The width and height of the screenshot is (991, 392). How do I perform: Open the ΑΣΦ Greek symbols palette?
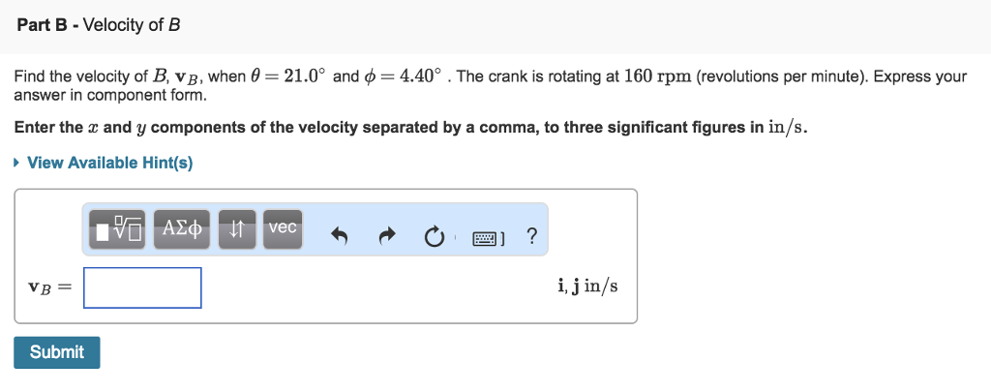(182, 229)
